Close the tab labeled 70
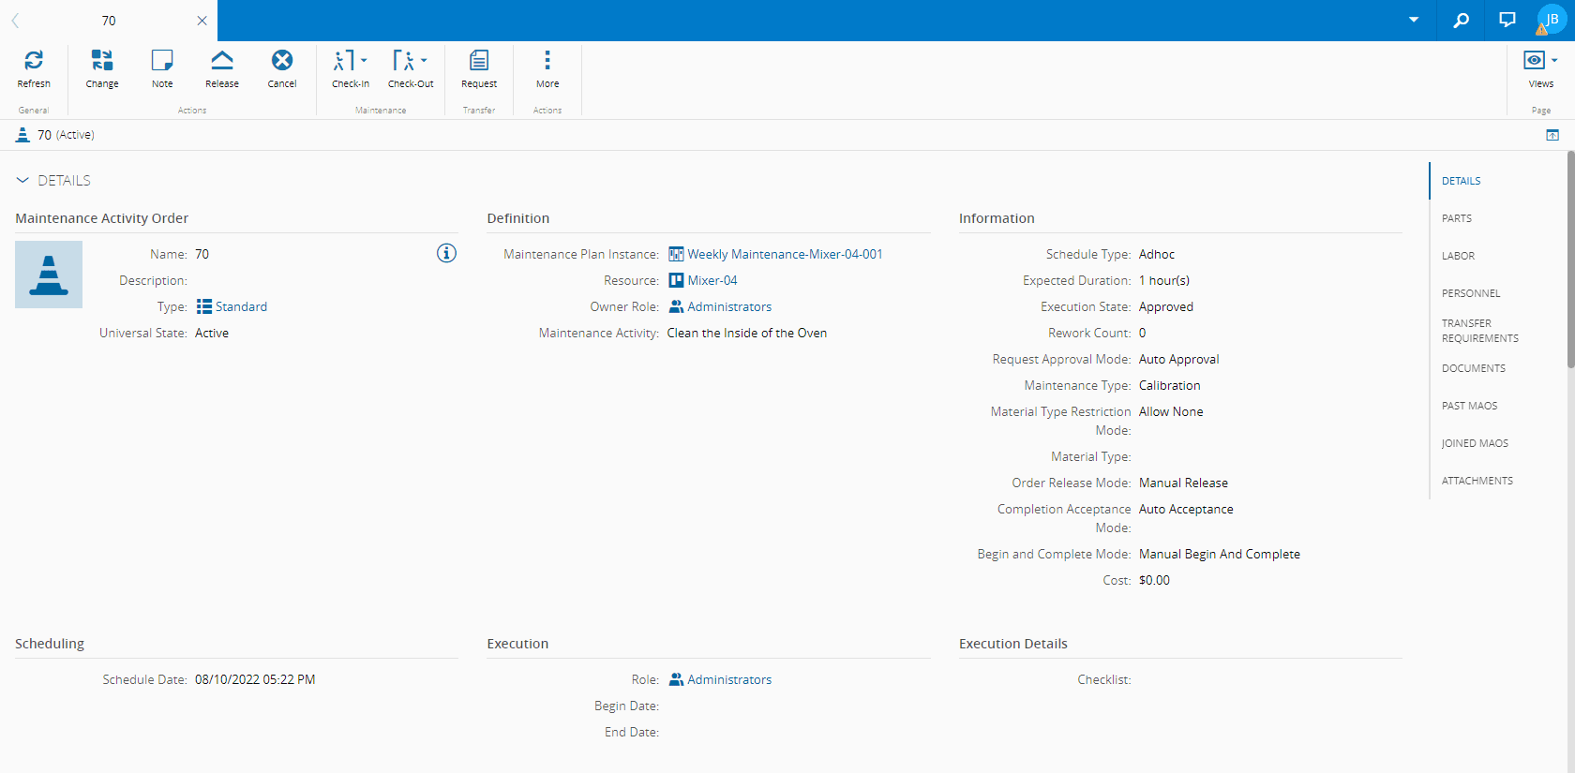Image resolution: width=1575 pixels, height=773 pixels. point(202,21)
